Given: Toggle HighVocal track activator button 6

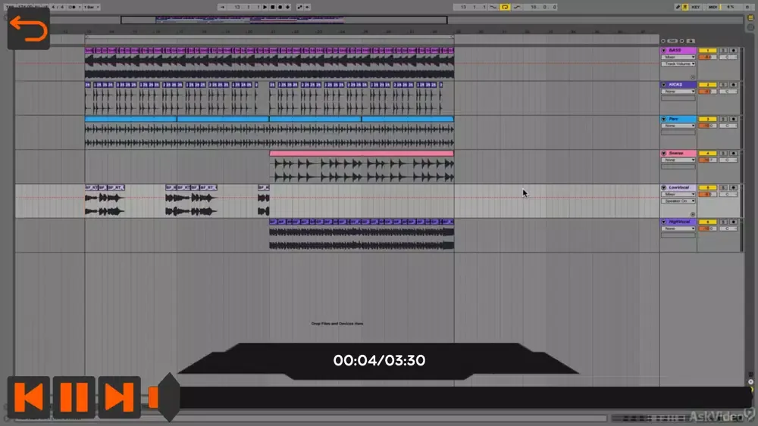Looking at the screenshot, I should coord(708,222).
